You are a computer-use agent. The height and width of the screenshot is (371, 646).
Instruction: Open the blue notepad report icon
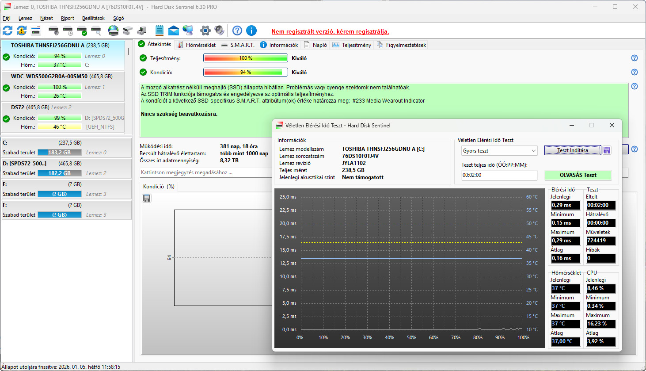pyautogui.click(x=160, y=31)
